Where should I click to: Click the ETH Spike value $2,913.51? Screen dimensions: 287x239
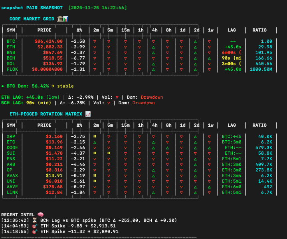pyautogui.click(x=103, y=226)
